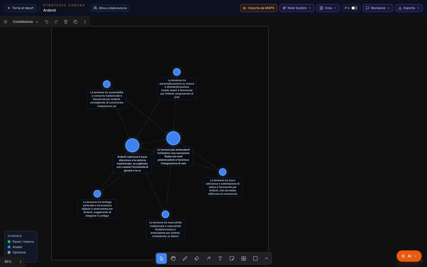Select node above 'Le tensioni più ambivalenti' label

[x=173, y=138]
